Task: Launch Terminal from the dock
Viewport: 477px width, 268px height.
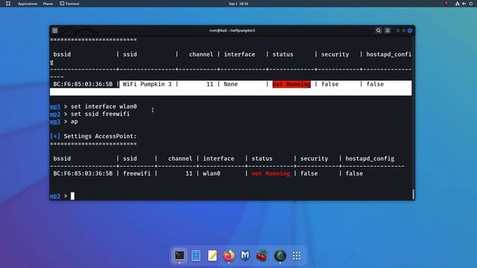Action: pyautogui.click(x=180, y=255)
